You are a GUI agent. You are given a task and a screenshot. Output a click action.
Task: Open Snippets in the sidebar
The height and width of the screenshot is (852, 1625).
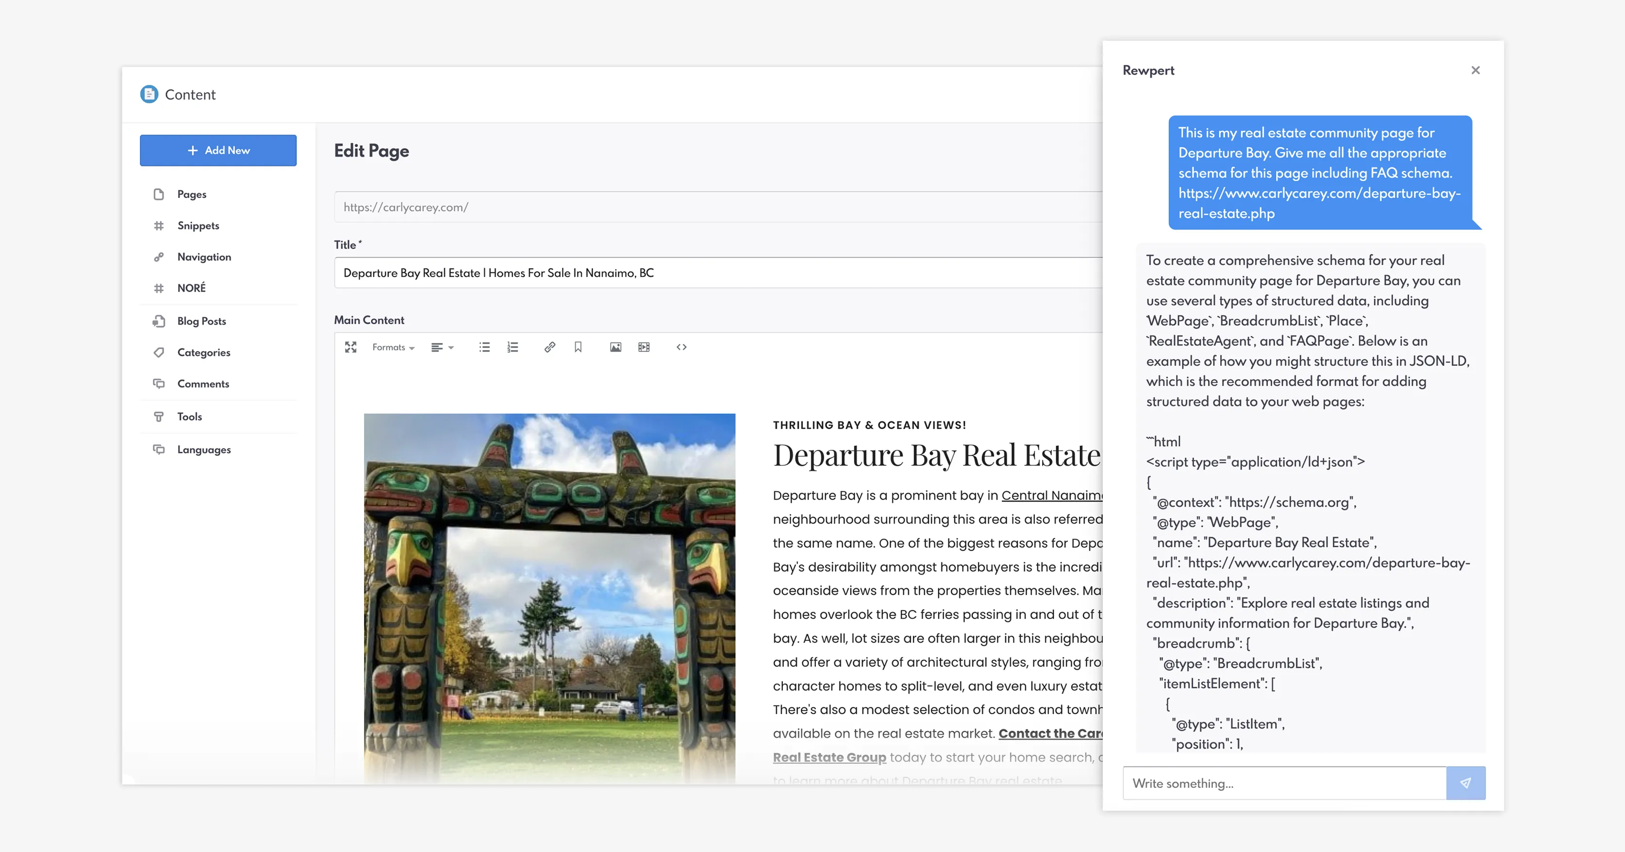pos(198,226)
